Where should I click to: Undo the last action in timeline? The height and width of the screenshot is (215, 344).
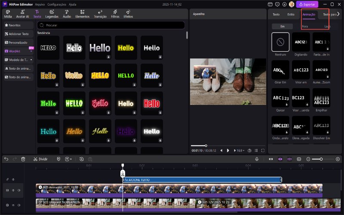(6, 159)
